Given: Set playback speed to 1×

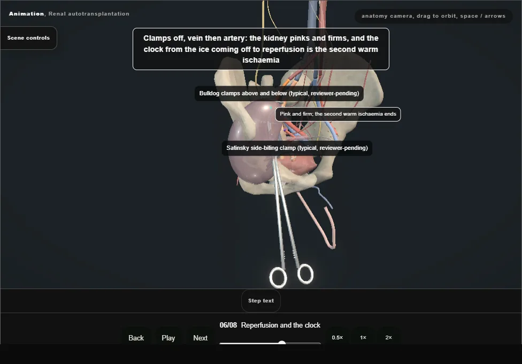Looking at the screenshot, I should tap(363, 337).
